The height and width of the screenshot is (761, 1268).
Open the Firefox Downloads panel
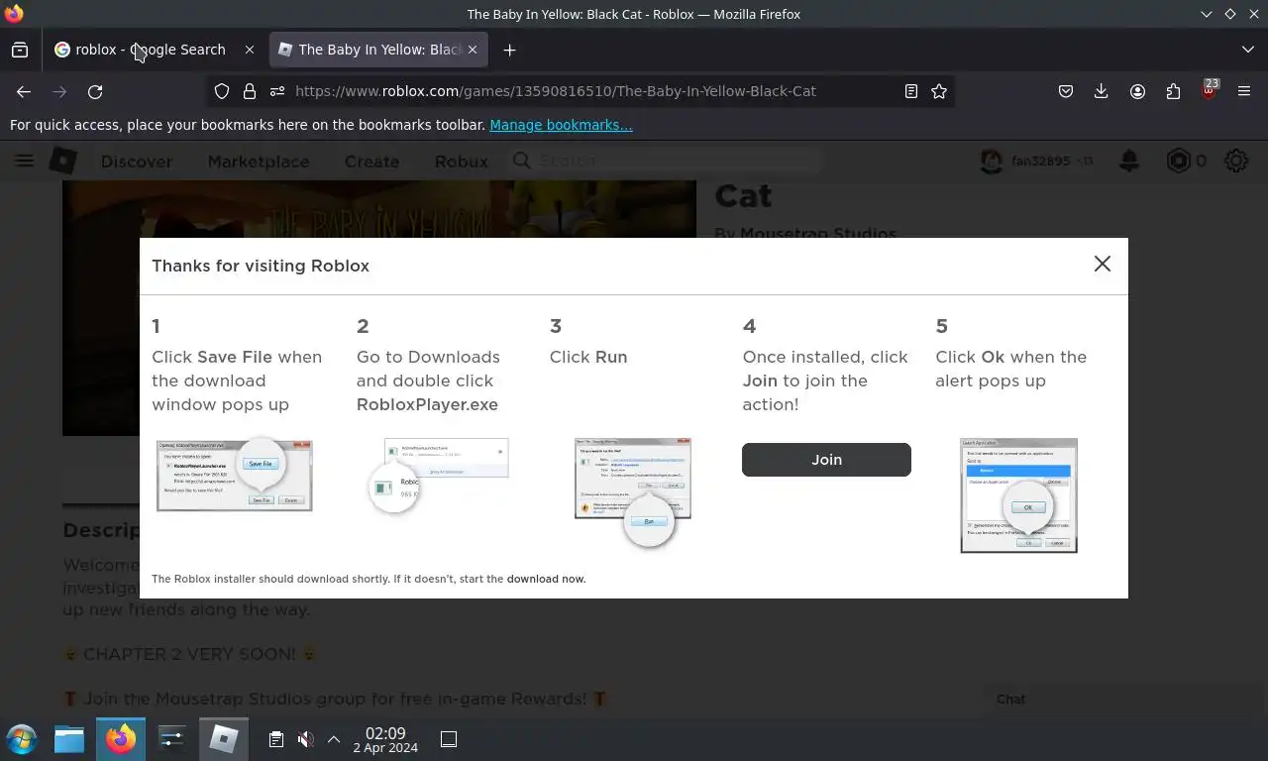pos(1102,91)
